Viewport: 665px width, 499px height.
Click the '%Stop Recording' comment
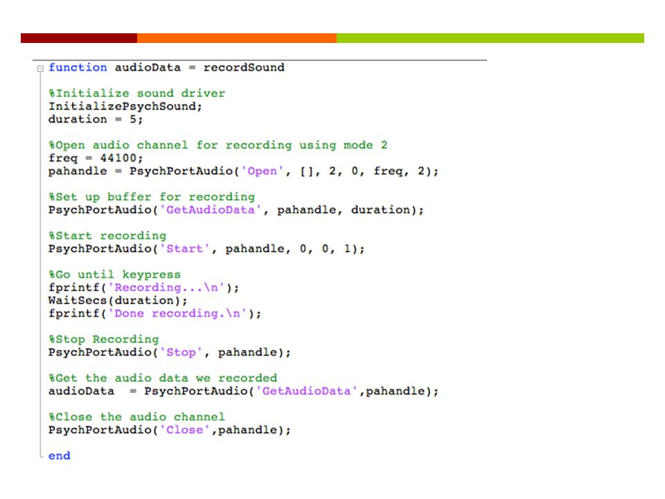(103, 340)
